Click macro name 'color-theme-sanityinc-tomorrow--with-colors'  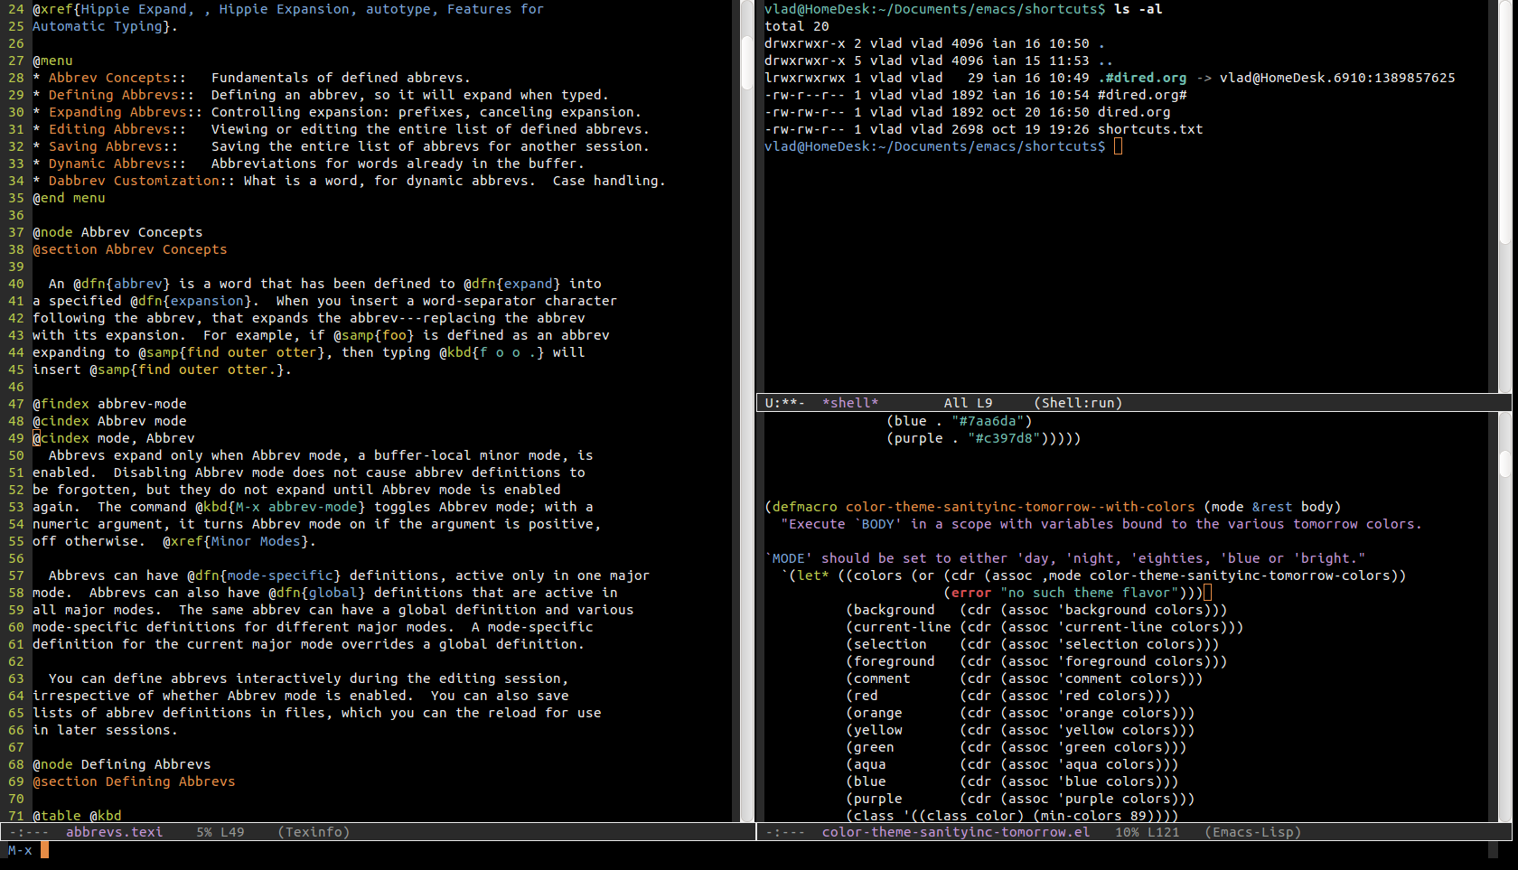point(1020,507)
